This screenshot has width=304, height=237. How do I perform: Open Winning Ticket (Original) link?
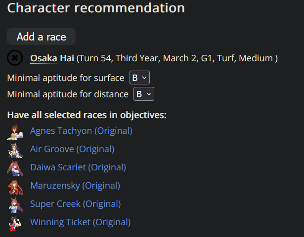coord(81,222)
